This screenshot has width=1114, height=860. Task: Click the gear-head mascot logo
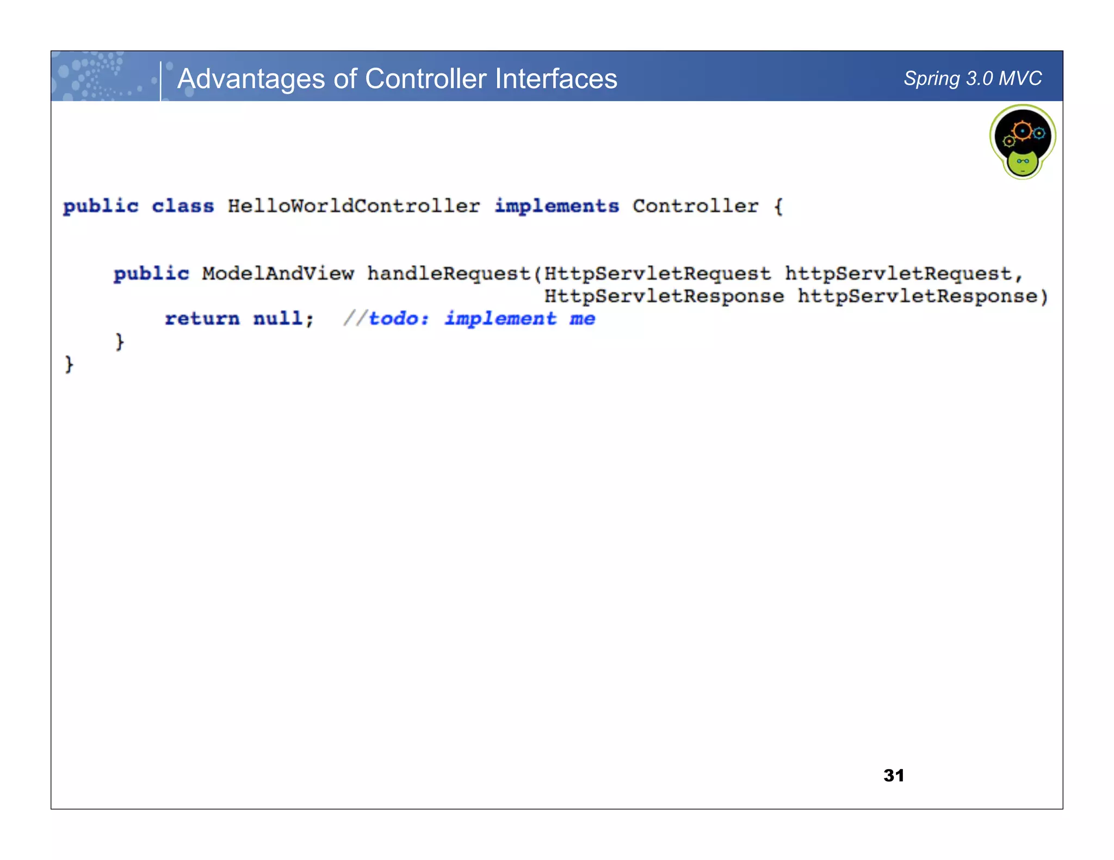pos(1022,142)
